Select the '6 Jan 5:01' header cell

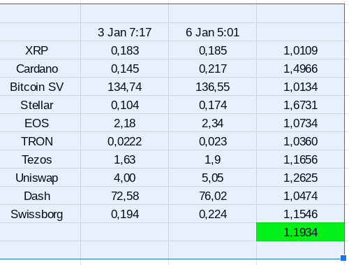tap(212, 32)
